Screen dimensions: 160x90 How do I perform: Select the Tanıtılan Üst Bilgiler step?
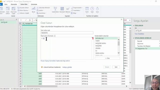click(147, 46)
